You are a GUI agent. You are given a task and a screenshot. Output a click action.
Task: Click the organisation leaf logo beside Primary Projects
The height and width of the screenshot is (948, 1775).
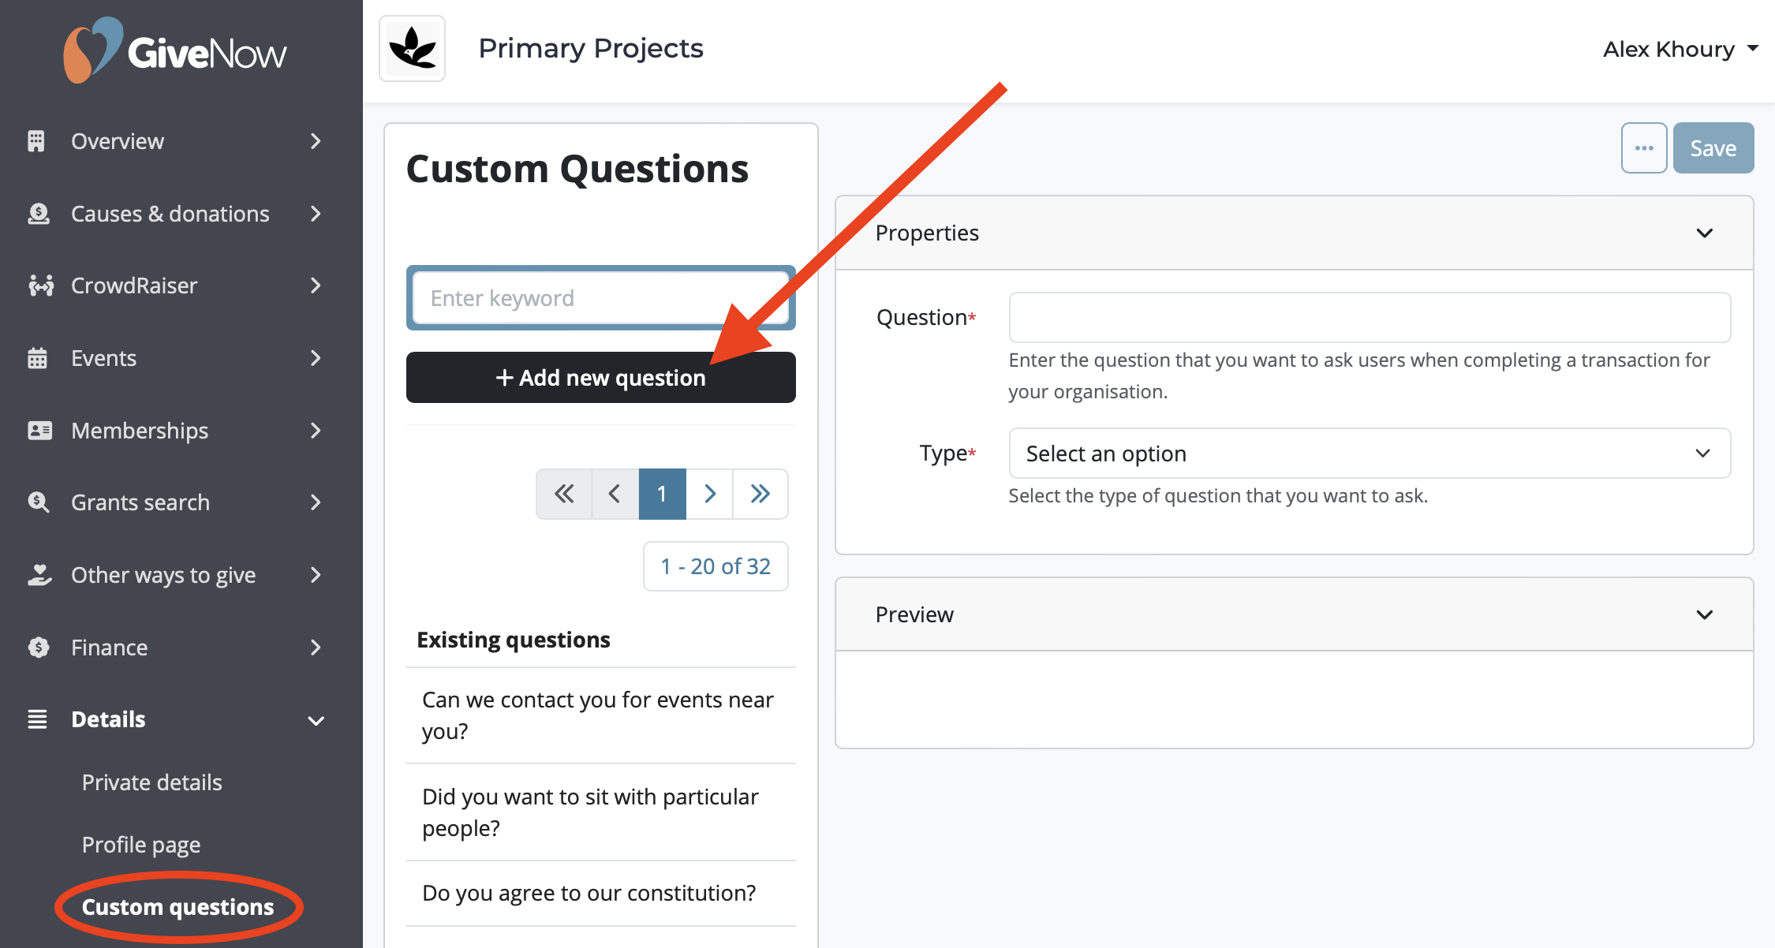point(412,48)
